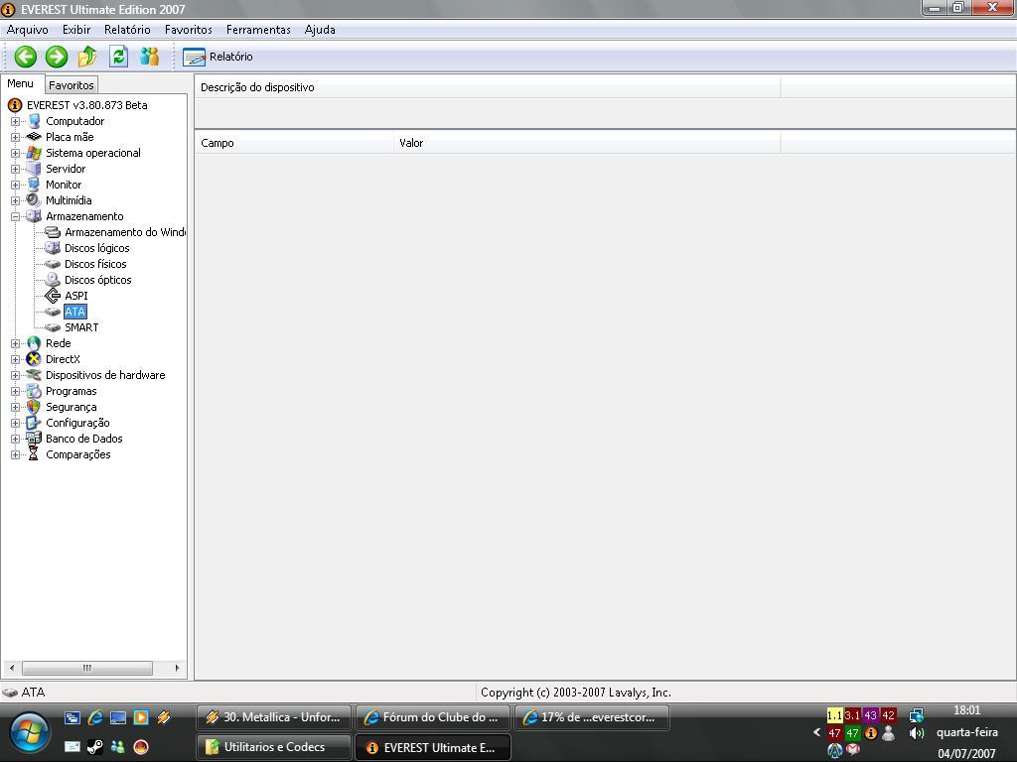
Task: Expand the Multimídia tree node
Action: coord(15,200)
